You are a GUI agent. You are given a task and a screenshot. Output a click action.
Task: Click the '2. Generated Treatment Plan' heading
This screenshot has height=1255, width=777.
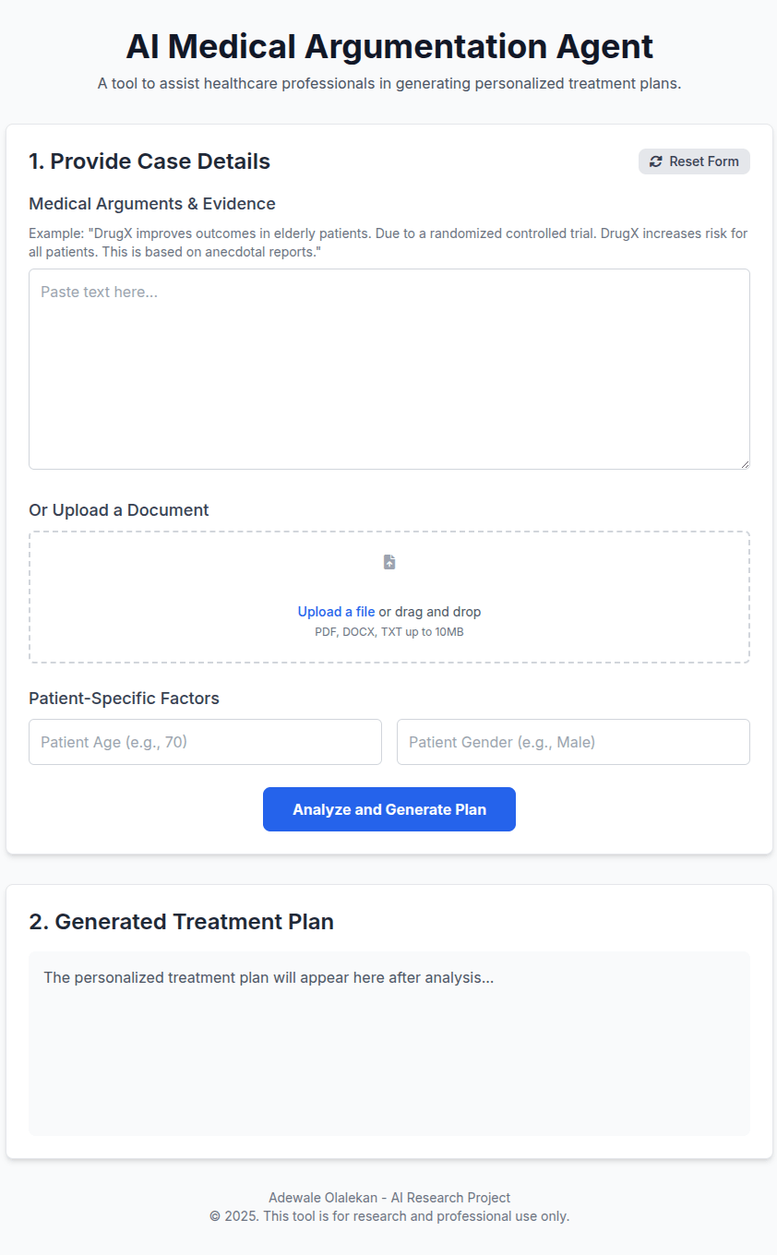(x=181, y=922)
